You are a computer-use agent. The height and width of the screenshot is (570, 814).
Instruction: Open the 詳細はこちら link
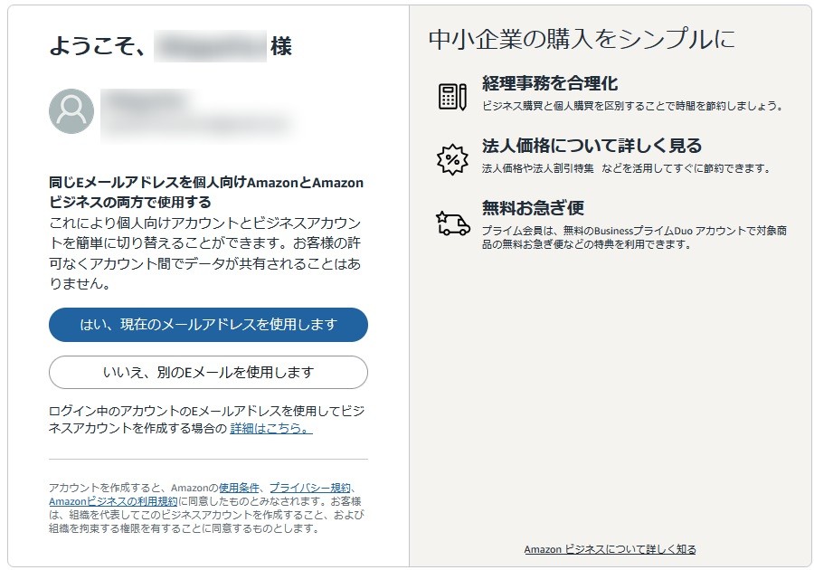(x=270, y=428)
